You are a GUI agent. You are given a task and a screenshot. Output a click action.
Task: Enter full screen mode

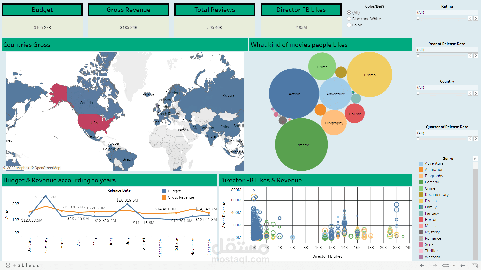coord(474,266)
